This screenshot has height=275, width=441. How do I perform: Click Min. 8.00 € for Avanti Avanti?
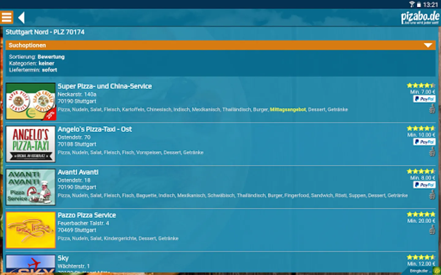pos(423,178)
